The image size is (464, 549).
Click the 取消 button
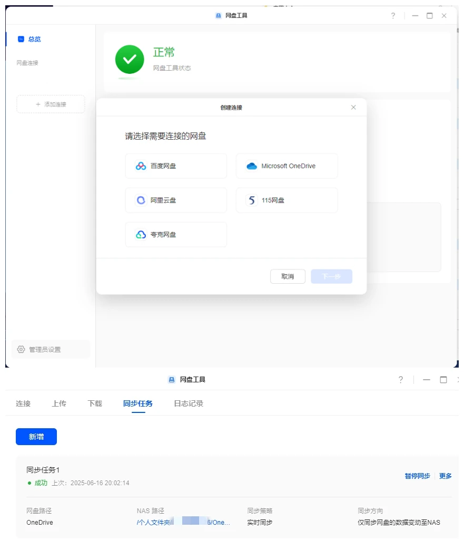tap(288, 276)
